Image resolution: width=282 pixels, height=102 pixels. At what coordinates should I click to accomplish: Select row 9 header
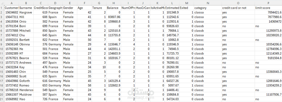[x=2, y=44]
